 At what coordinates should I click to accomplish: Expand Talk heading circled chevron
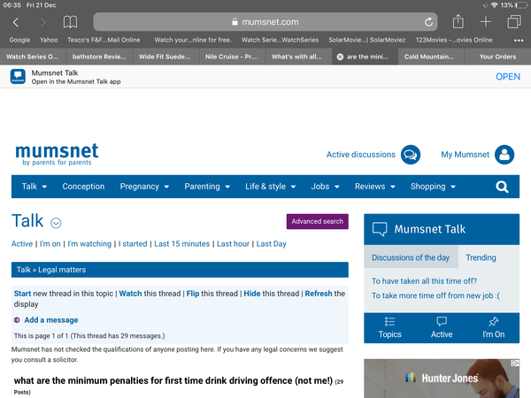pos(56,223)
